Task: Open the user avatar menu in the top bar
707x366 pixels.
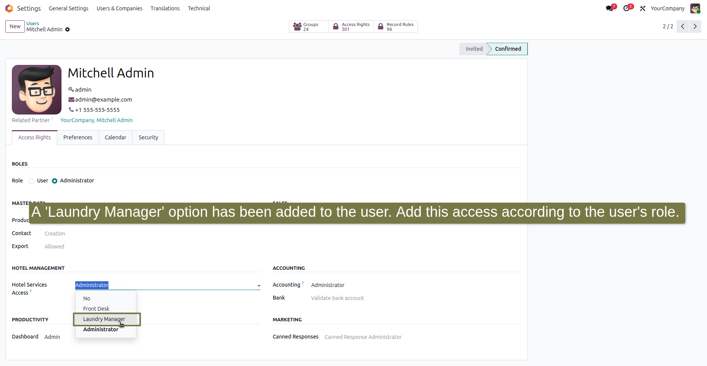Action: coord(695,8)
